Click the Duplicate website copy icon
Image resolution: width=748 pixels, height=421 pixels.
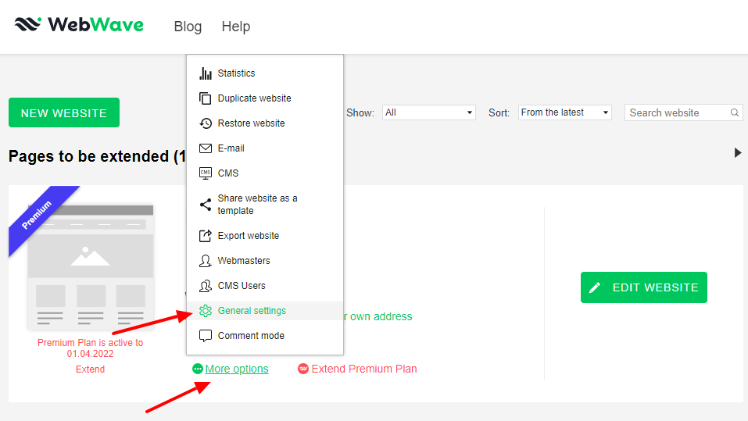(205, 98)
